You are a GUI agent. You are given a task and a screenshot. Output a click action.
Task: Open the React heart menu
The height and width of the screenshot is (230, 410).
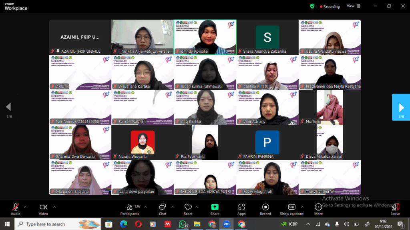(188, 209)
